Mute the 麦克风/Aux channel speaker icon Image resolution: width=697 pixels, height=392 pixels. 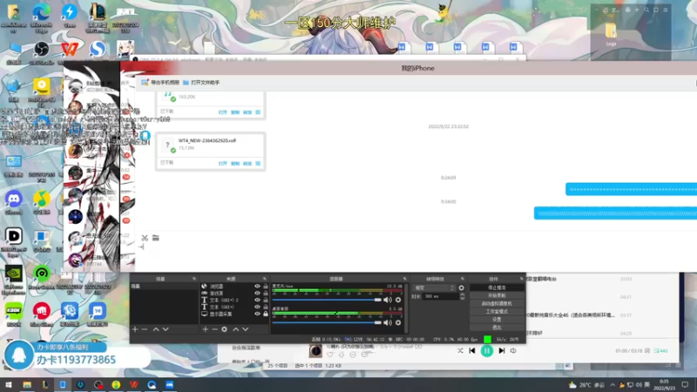(x=388, y=300)
